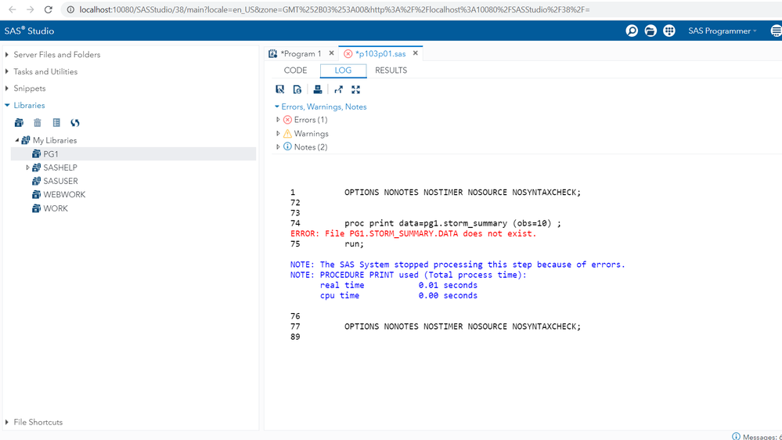Collapse the Errors, Warnings, Notes section
This screenshot has width=782, height=440.
click(x=277, y=106)
